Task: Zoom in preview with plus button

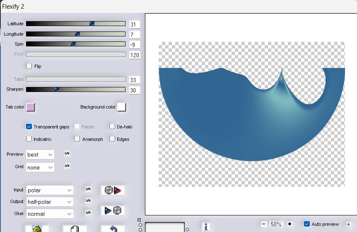Action: (289, 224)
